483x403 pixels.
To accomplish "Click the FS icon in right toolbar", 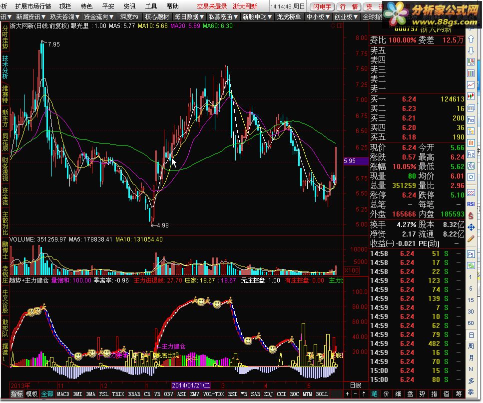I will pos(471,254).
